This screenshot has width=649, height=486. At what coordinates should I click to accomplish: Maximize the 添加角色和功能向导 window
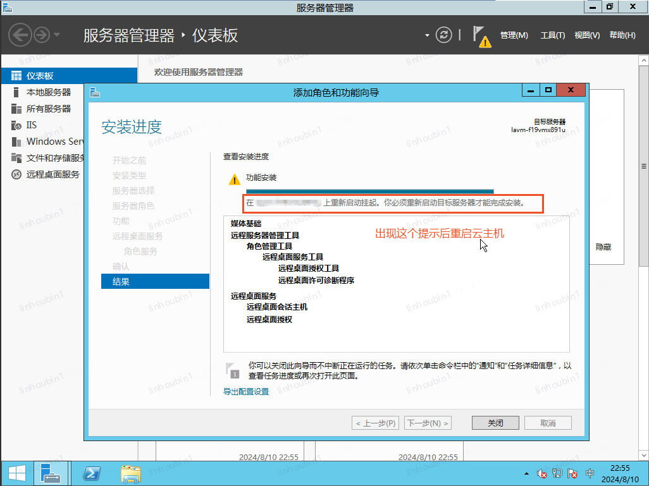[548, 90]
